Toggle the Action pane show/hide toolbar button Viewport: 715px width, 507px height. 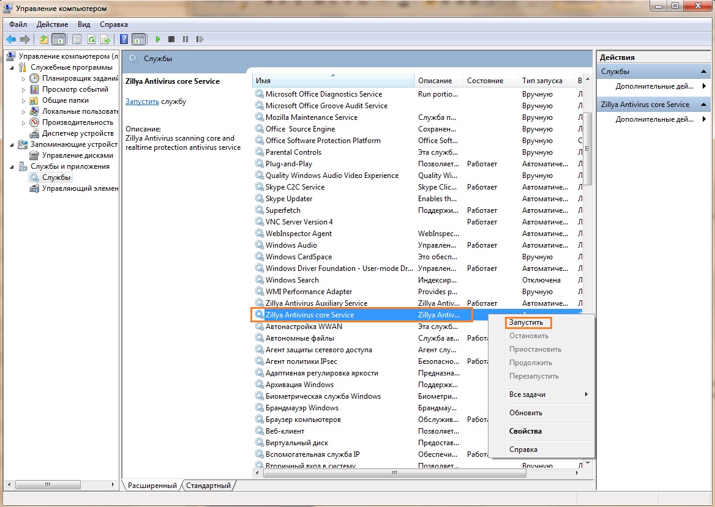pyautogui.click(x=139, y=39)
